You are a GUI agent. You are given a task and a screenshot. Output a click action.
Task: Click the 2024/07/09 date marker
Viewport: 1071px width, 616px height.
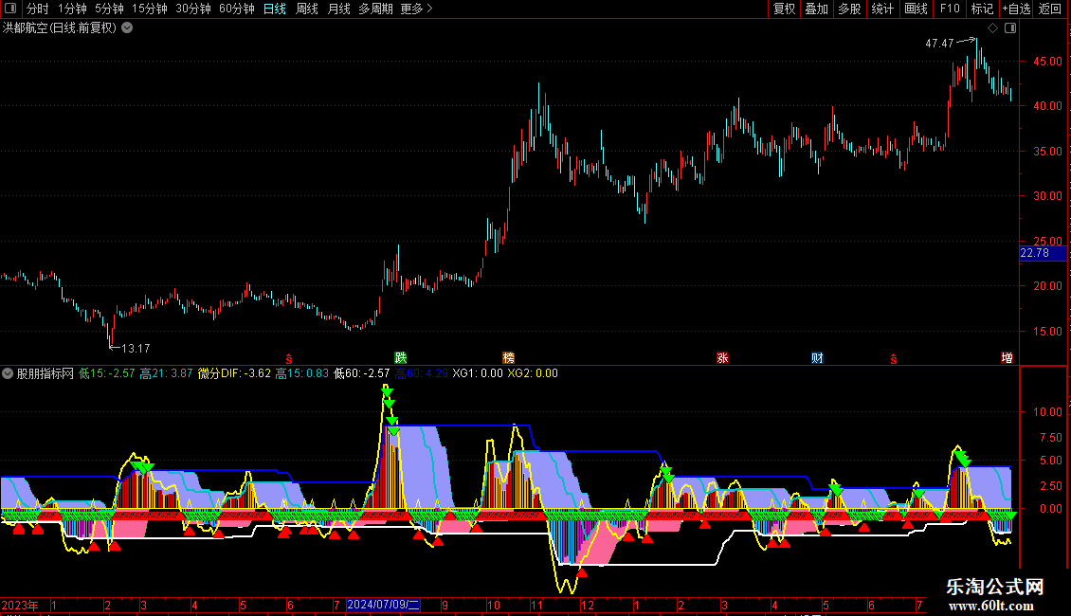click(383, 605)
